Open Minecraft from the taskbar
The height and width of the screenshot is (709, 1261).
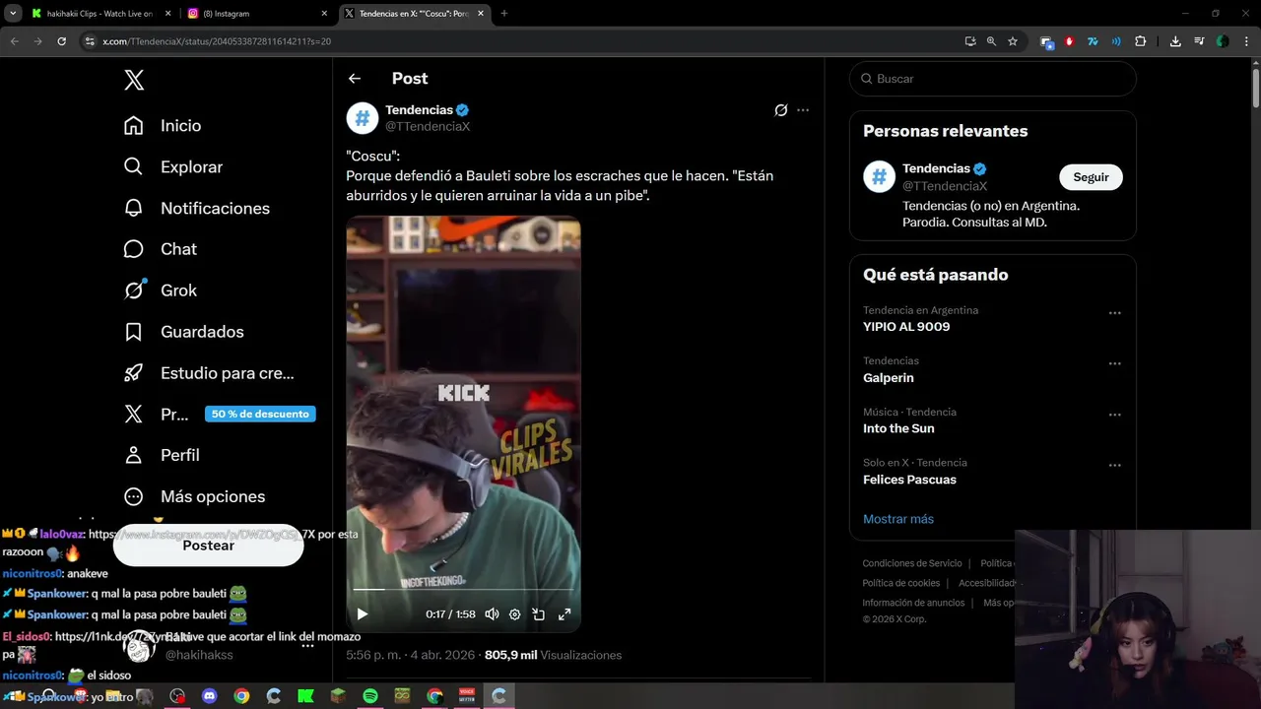coord(338,696)
